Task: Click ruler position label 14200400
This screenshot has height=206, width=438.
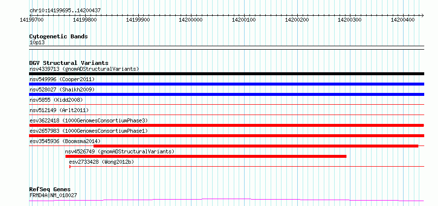Action: [x=403, y=20]
